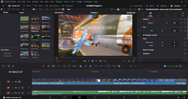This screenshot has height=99, width=188.
Task: Toggle the Volume section enable switch
Action: tap(140, 19)
